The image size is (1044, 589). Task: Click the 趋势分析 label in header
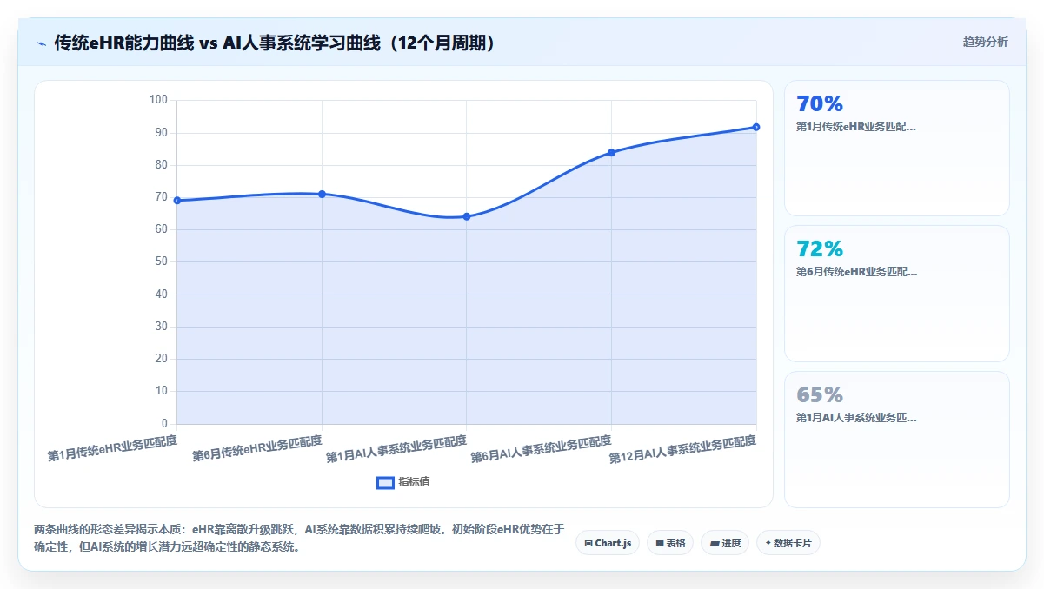click(x=985, y=42)
